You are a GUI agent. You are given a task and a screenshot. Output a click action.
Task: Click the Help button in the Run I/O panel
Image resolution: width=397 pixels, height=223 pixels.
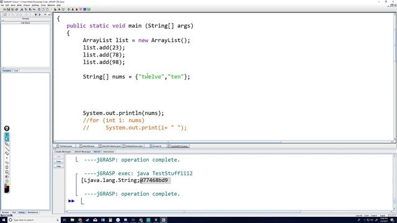pos(58,167)
